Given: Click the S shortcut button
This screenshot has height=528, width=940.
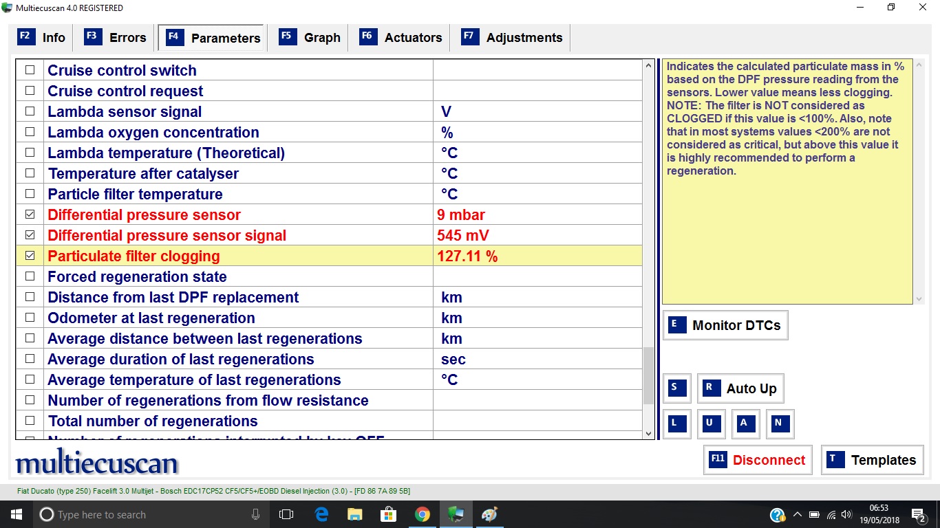Looking at the screenshot, I should coord(676,388).
